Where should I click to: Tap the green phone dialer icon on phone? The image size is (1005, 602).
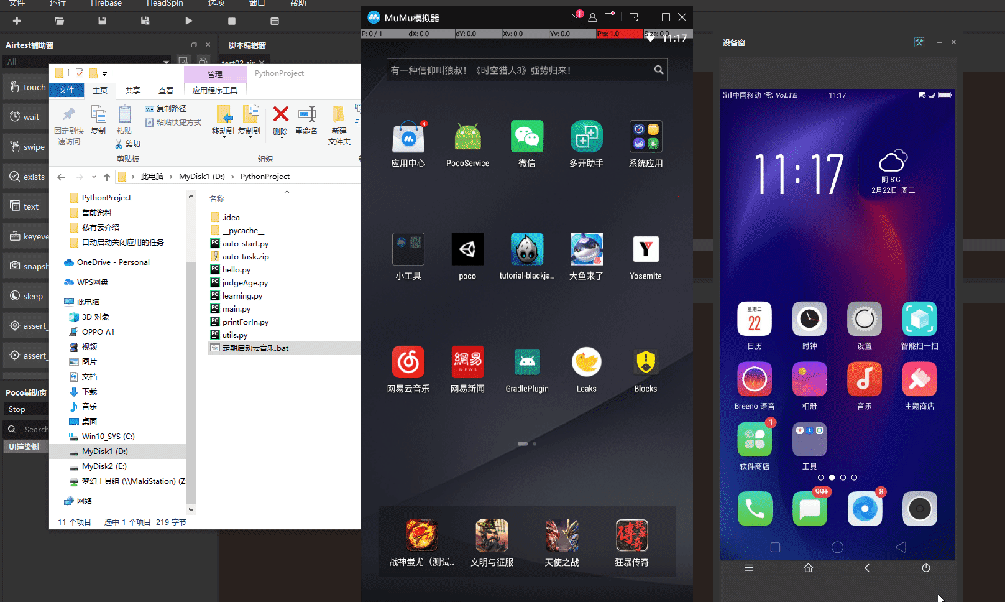point(755,509)
